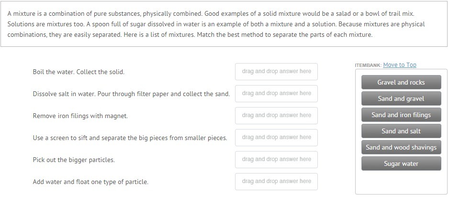This screenshot has width=449, height=206.
Task: Click answer box for Dissolve salt in water
Action: click(276, 94)
